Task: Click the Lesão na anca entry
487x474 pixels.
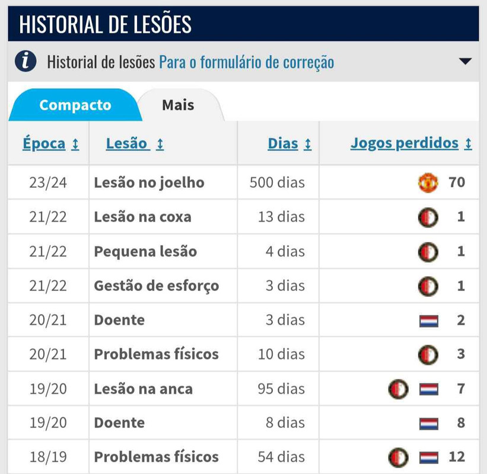Action: tap(143, 389)
